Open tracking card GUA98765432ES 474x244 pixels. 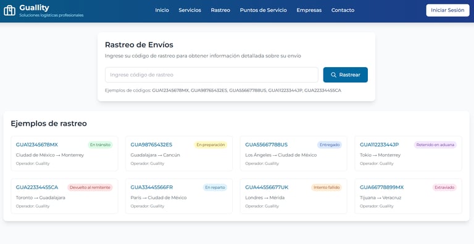coord(179,153)
